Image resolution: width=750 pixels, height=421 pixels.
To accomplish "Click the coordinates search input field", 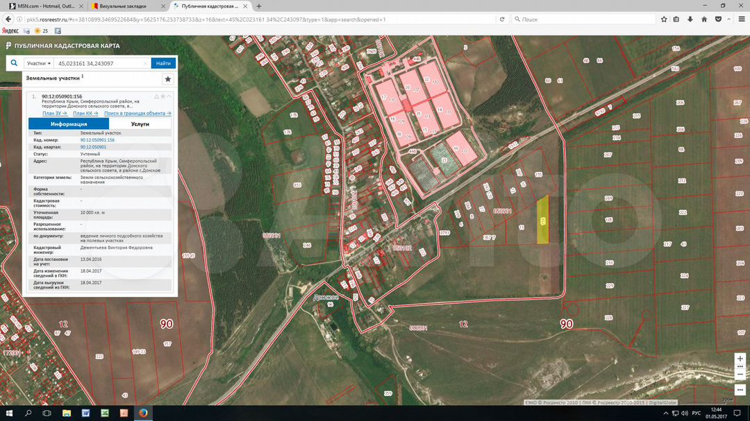I will [99, 63].
